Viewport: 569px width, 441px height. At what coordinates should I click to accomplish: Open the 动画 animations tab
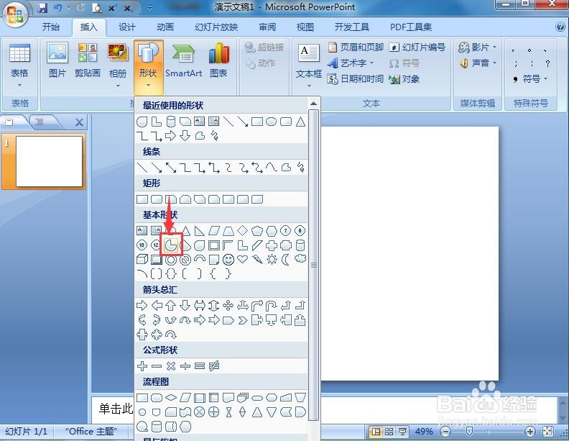165,27
